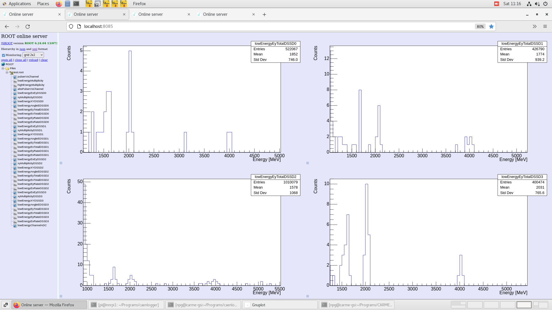Toggle the Monitoring checkbox
552x310 pixels.
coord(3,55)
